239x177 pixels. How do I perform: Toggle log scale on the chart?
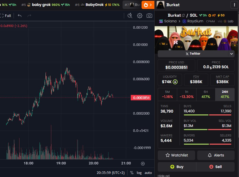pos(139,173)
